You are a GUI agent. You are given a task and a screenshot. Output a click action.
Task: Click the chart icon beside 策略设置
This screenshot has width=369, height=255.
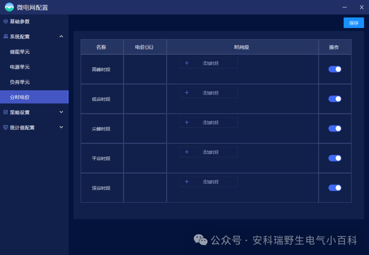coord(6,112)
